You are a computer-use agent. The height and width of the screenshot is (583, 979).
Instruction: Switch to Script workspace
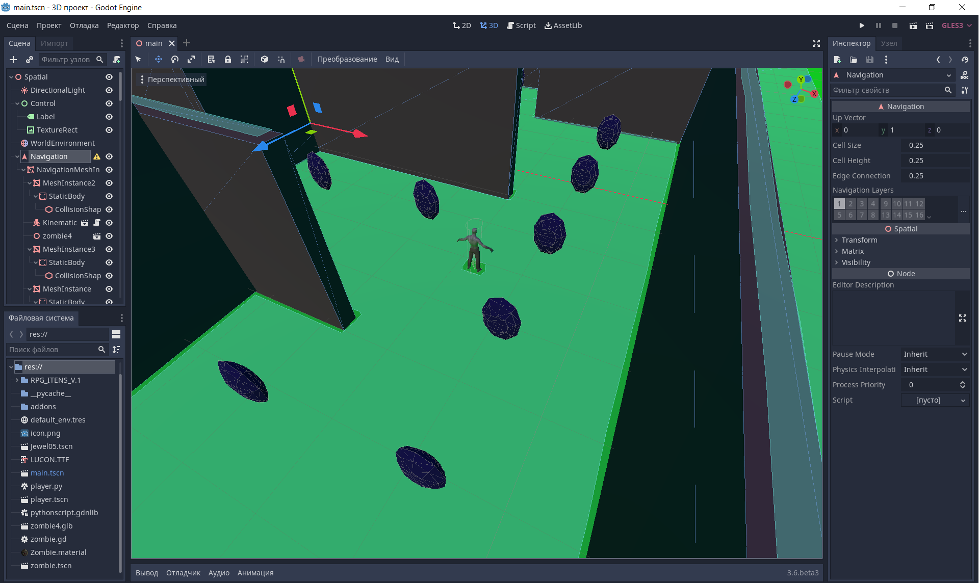(521, 25)
